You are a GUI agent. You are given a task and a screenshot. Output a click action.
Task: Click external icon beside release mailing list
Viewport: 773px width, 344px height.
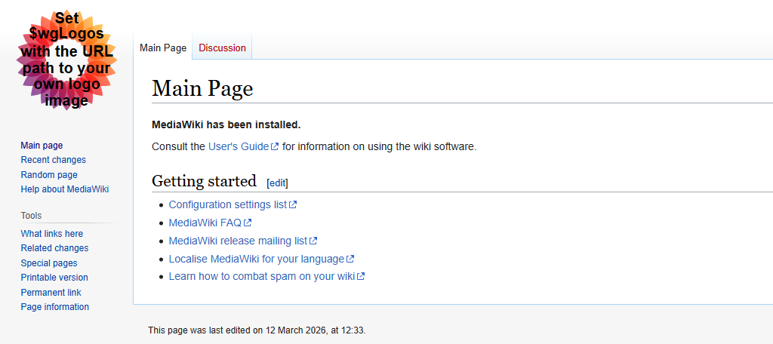[313, 241]
